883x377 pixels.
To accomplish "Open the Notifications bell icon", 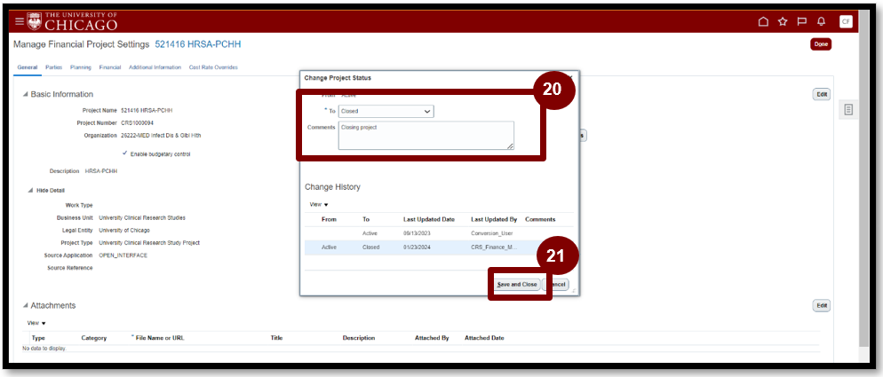I will click(821, 22).
